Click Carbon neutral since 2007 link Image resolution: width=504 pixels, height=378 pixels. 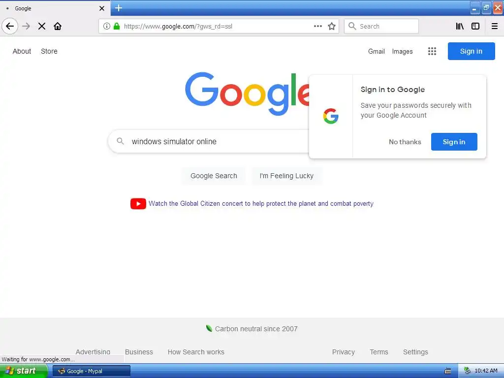[x=256, y=329]
